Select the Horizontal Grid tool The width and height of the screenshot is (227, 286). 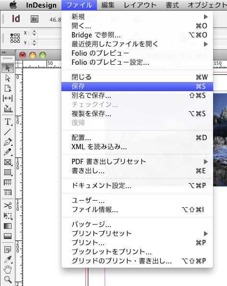point(8,182)
